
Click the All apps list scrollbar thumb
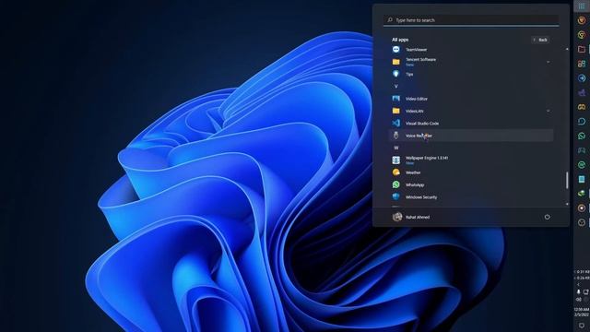tap(567, 180)
